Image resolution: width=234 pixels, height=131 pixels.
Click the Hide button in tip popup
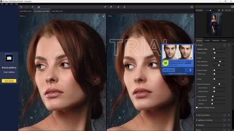(189, 70)
